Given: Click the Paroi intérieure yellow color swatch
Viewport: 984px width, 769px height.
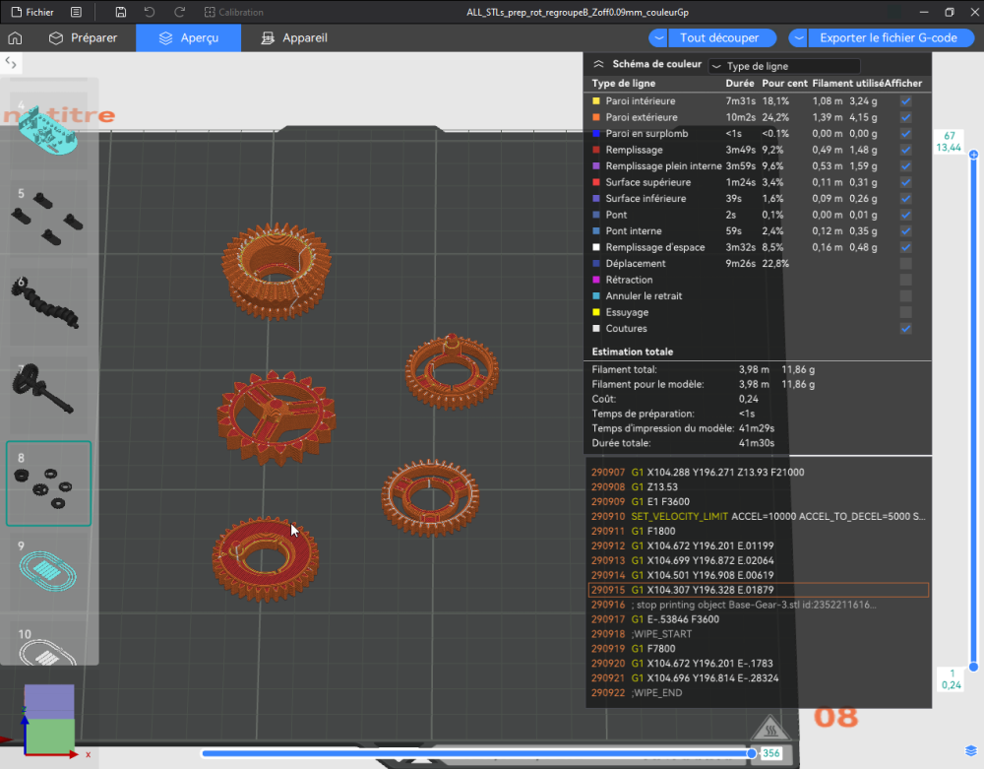Looking at the screenshot, I should pyautogui.click(x=596, y=101).
